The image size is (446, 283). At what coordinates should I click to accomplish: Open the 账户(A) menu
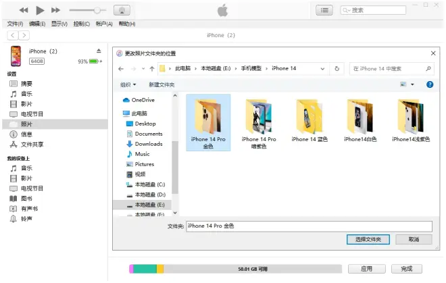[x=104, y=24]
